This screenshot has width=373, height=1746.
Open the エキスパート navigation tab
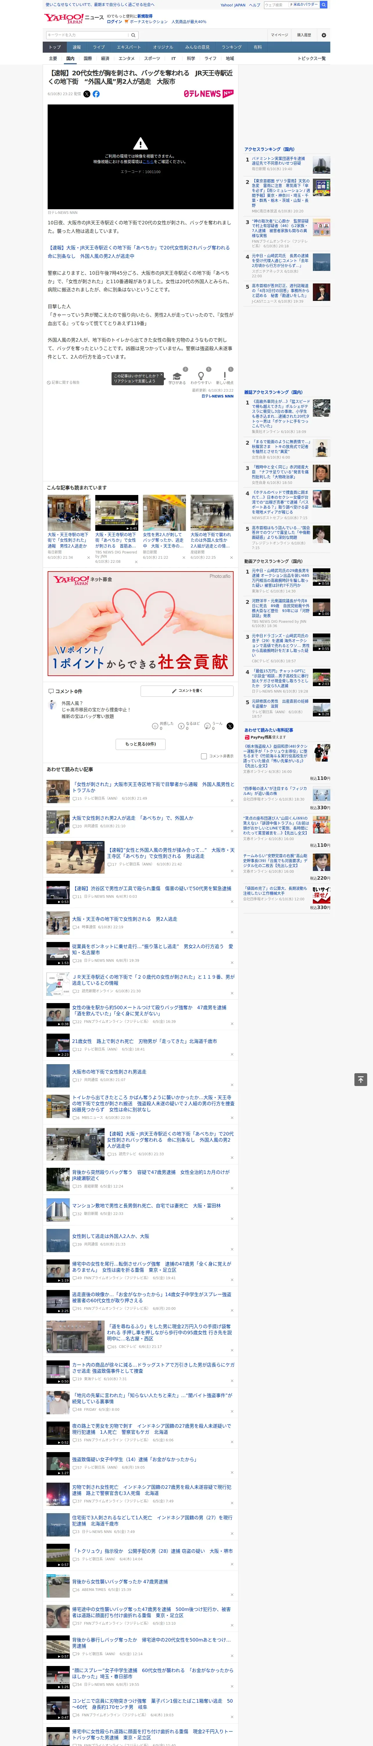pyautogui.click(x=129, y=47)
